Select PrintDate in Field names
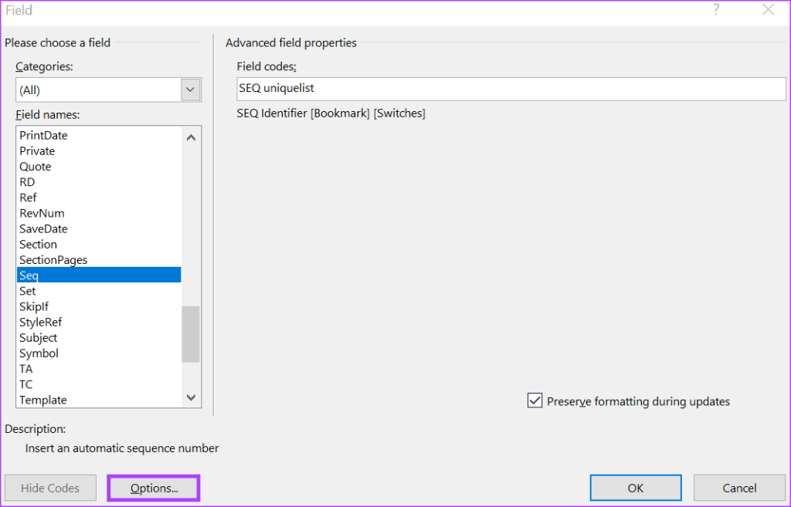 pyautogui.click(x=43, y=135)
